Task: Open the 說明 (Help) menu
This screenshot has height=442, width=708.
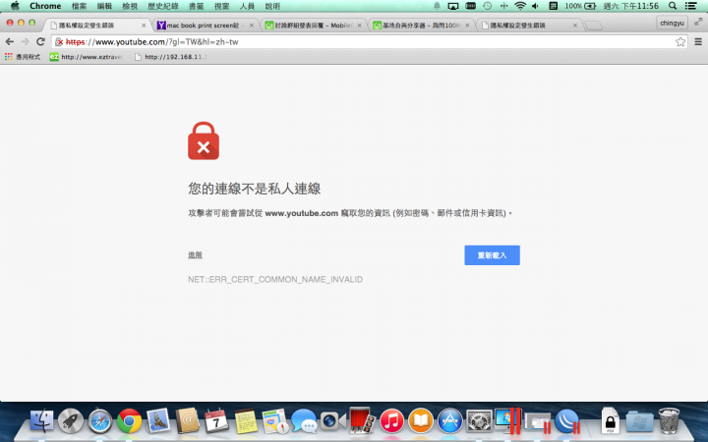Action: point(272,6)
